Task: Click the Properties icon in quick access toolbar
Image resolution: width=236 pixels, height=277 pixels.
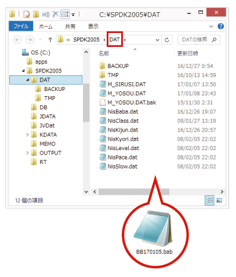Action: pos(27,14)
